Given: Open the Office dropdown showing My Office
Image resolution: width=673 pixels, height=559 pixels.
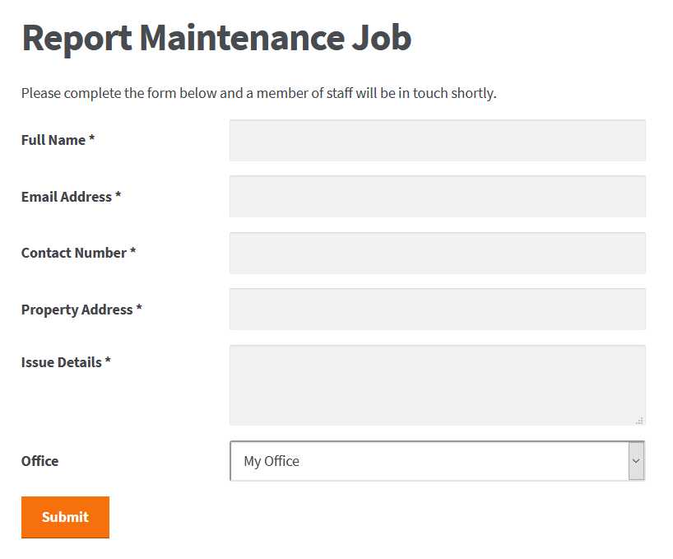Looking at the screenshot, I should tap(438, 461).
